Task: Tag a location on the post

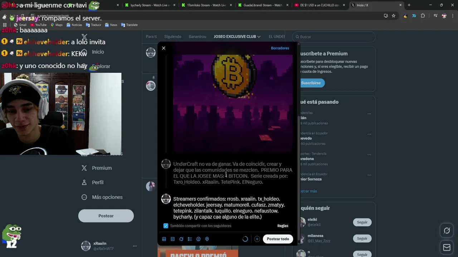Action: coord(207,239)
